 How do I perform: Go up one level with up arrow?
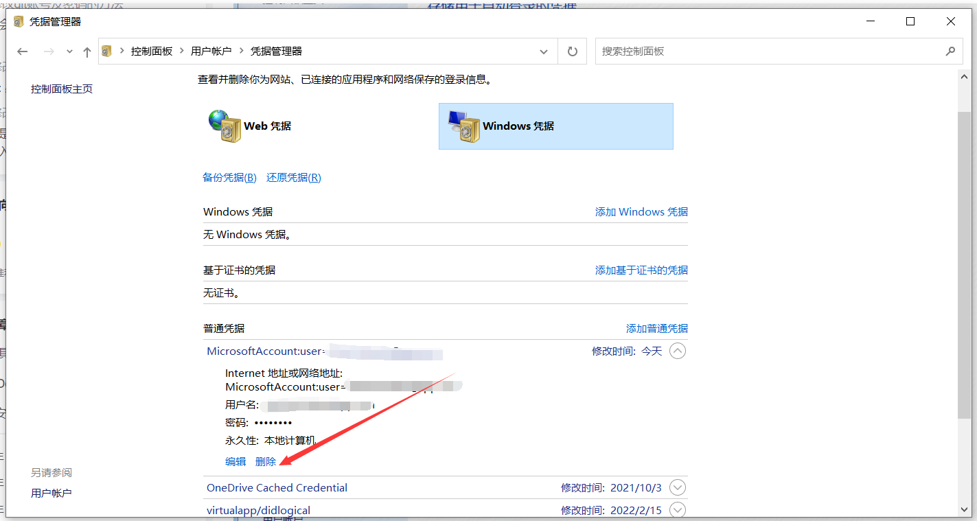87,51
